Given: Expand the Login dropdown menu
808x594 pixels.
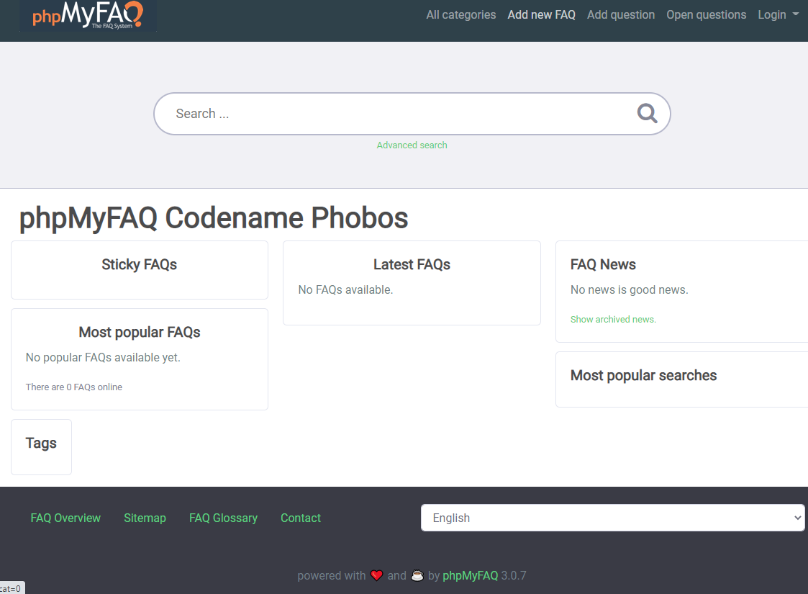Looking at the screenshot, I should coord(778,15).
